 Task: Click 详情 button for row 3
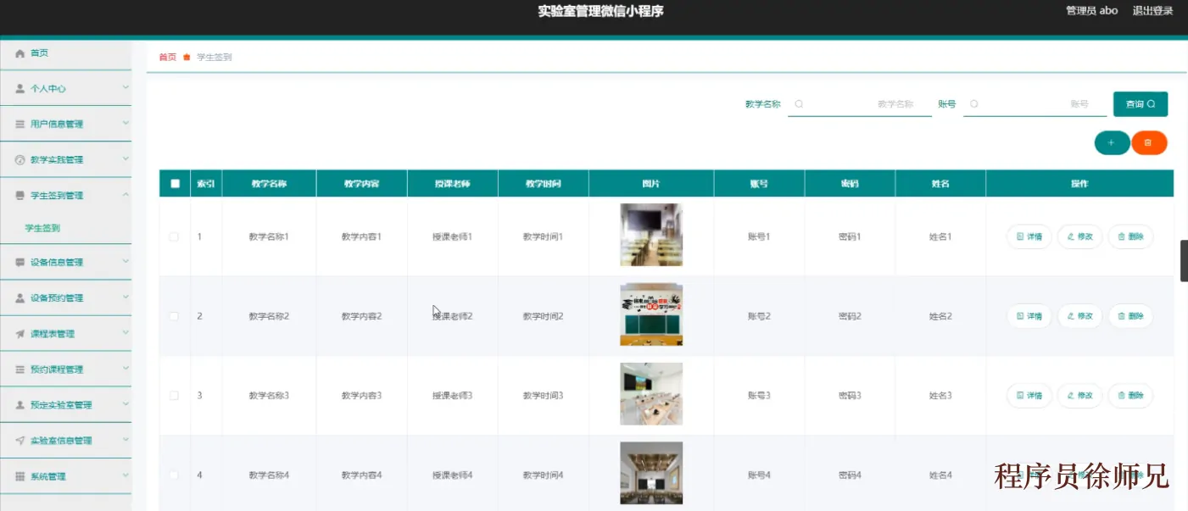coord(1029,396)
